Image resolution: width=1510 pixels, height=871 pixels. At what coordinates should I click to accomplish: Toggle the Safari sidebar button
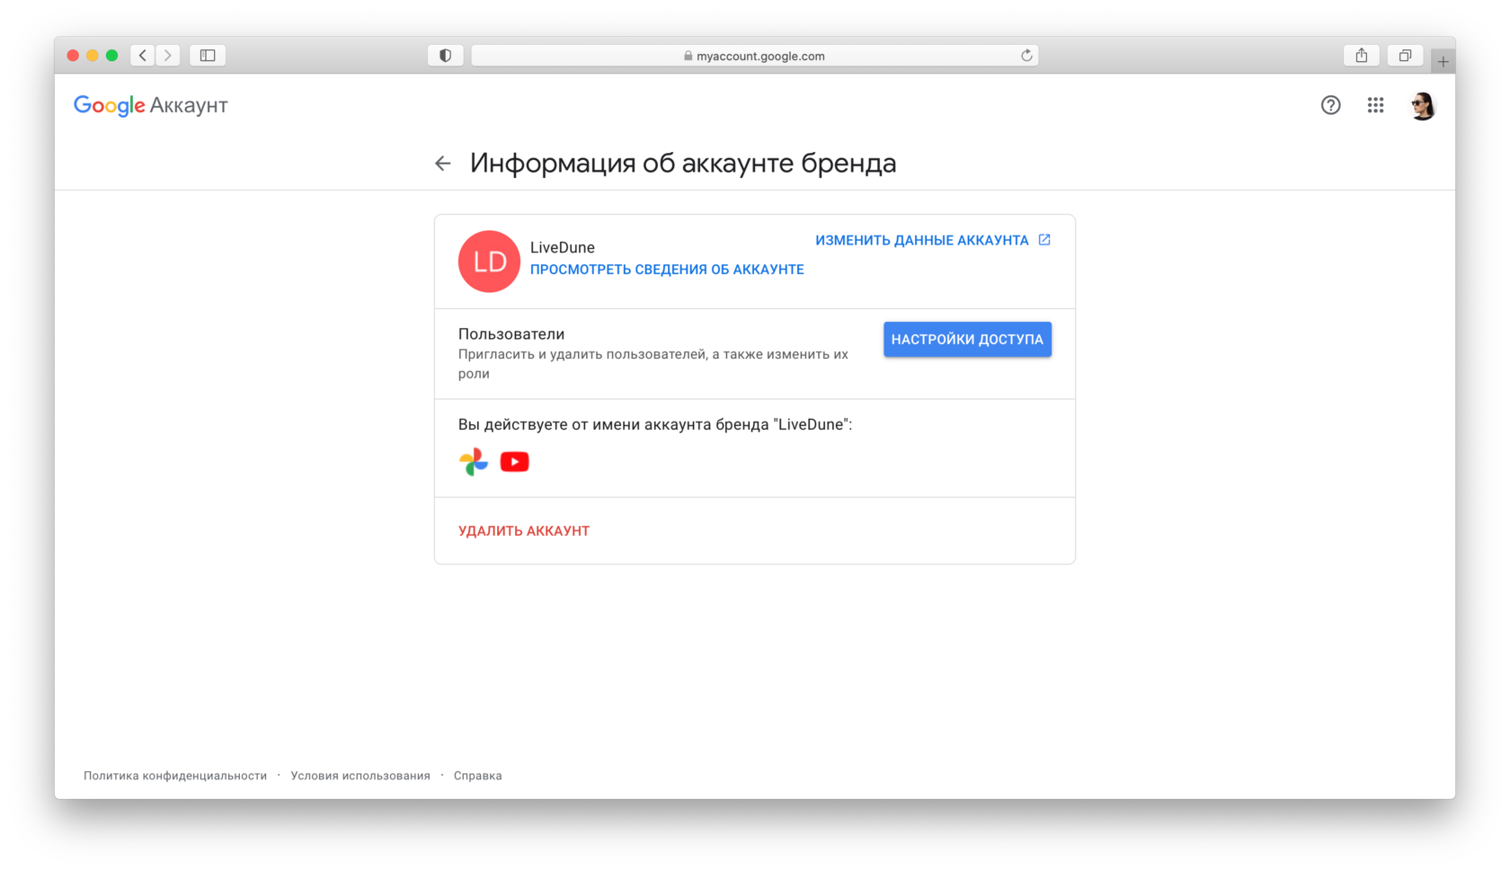(x=208, y=55)
